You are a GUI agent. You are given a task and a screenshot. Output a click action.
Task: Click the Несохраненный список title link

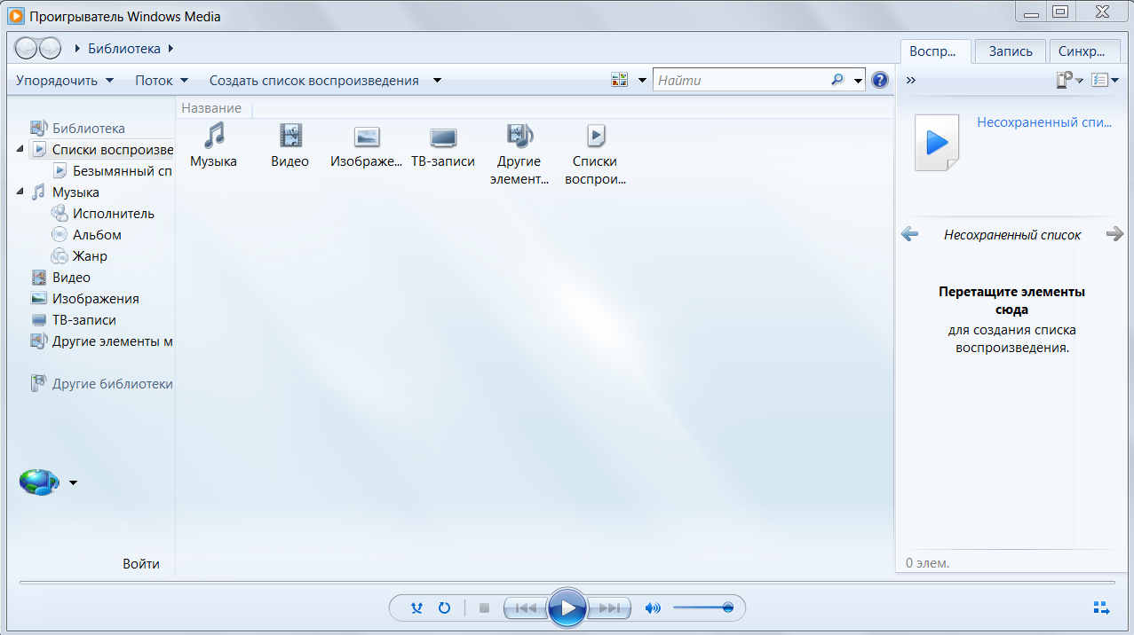1044,122
